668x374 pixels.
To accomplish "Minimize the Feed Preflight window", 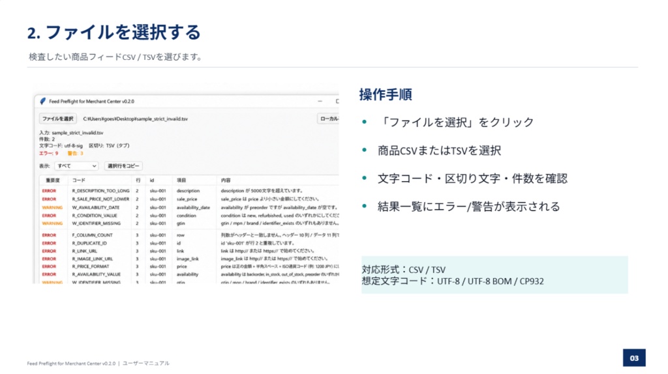I will point(320,101).
